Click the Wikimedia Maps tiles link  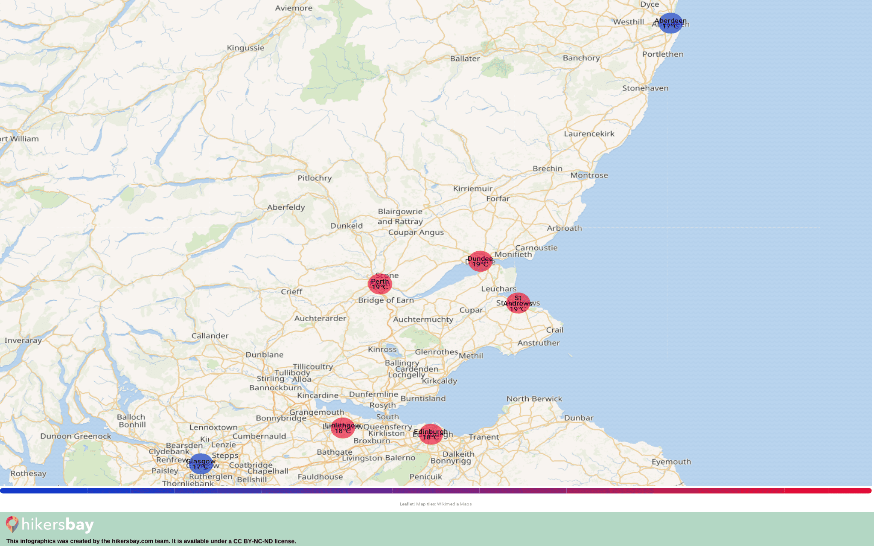[454, 504]
